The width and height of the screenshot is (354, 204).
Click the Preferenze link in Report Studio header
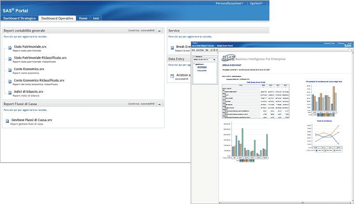341,43
